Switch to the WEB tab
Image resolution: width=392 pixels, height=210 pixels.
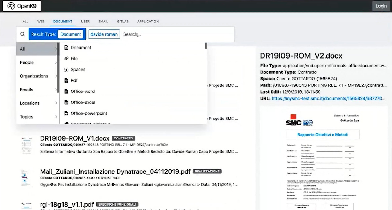point(41,21)
